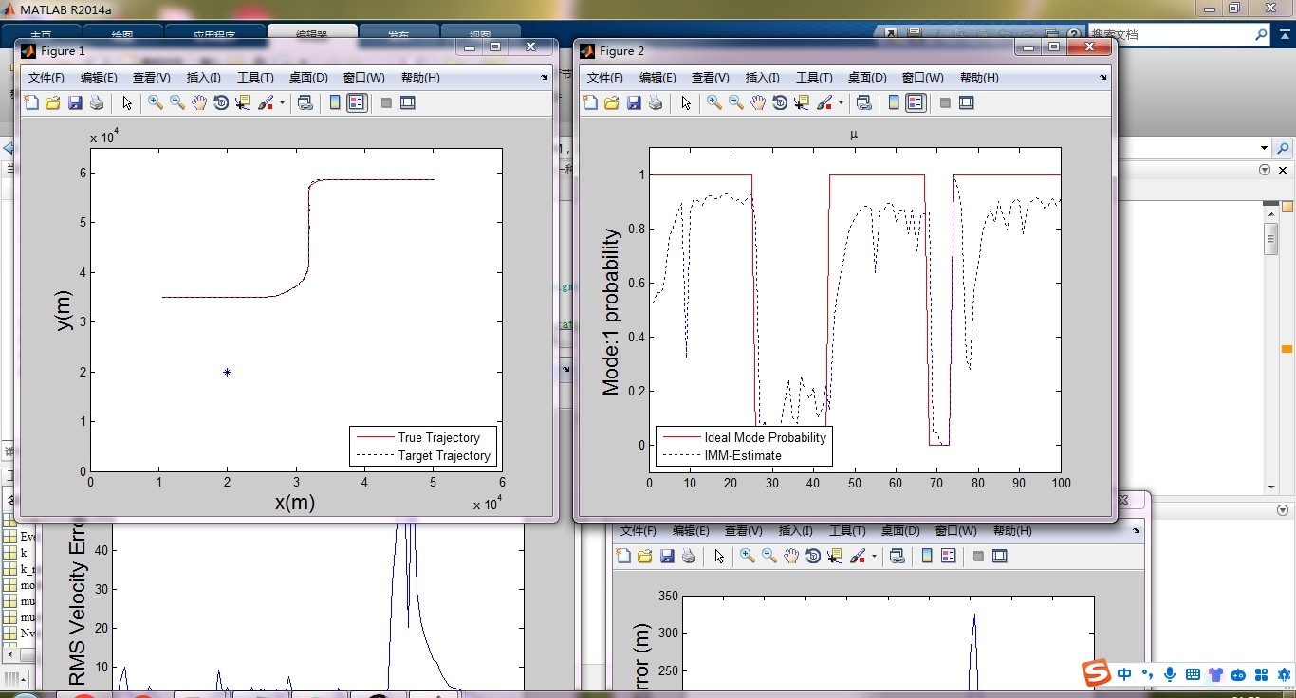Screen dimensions: 1296x698
Task: Print Figure 1 with the printer icon
Action: (96, 102)
